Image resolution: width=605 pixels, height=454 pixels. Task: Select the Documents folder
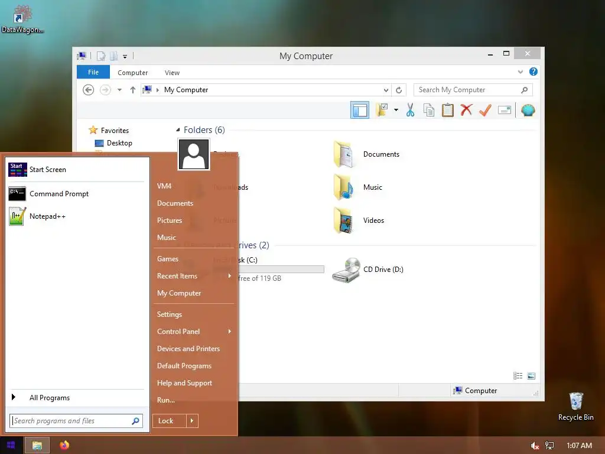click(366, 154)
